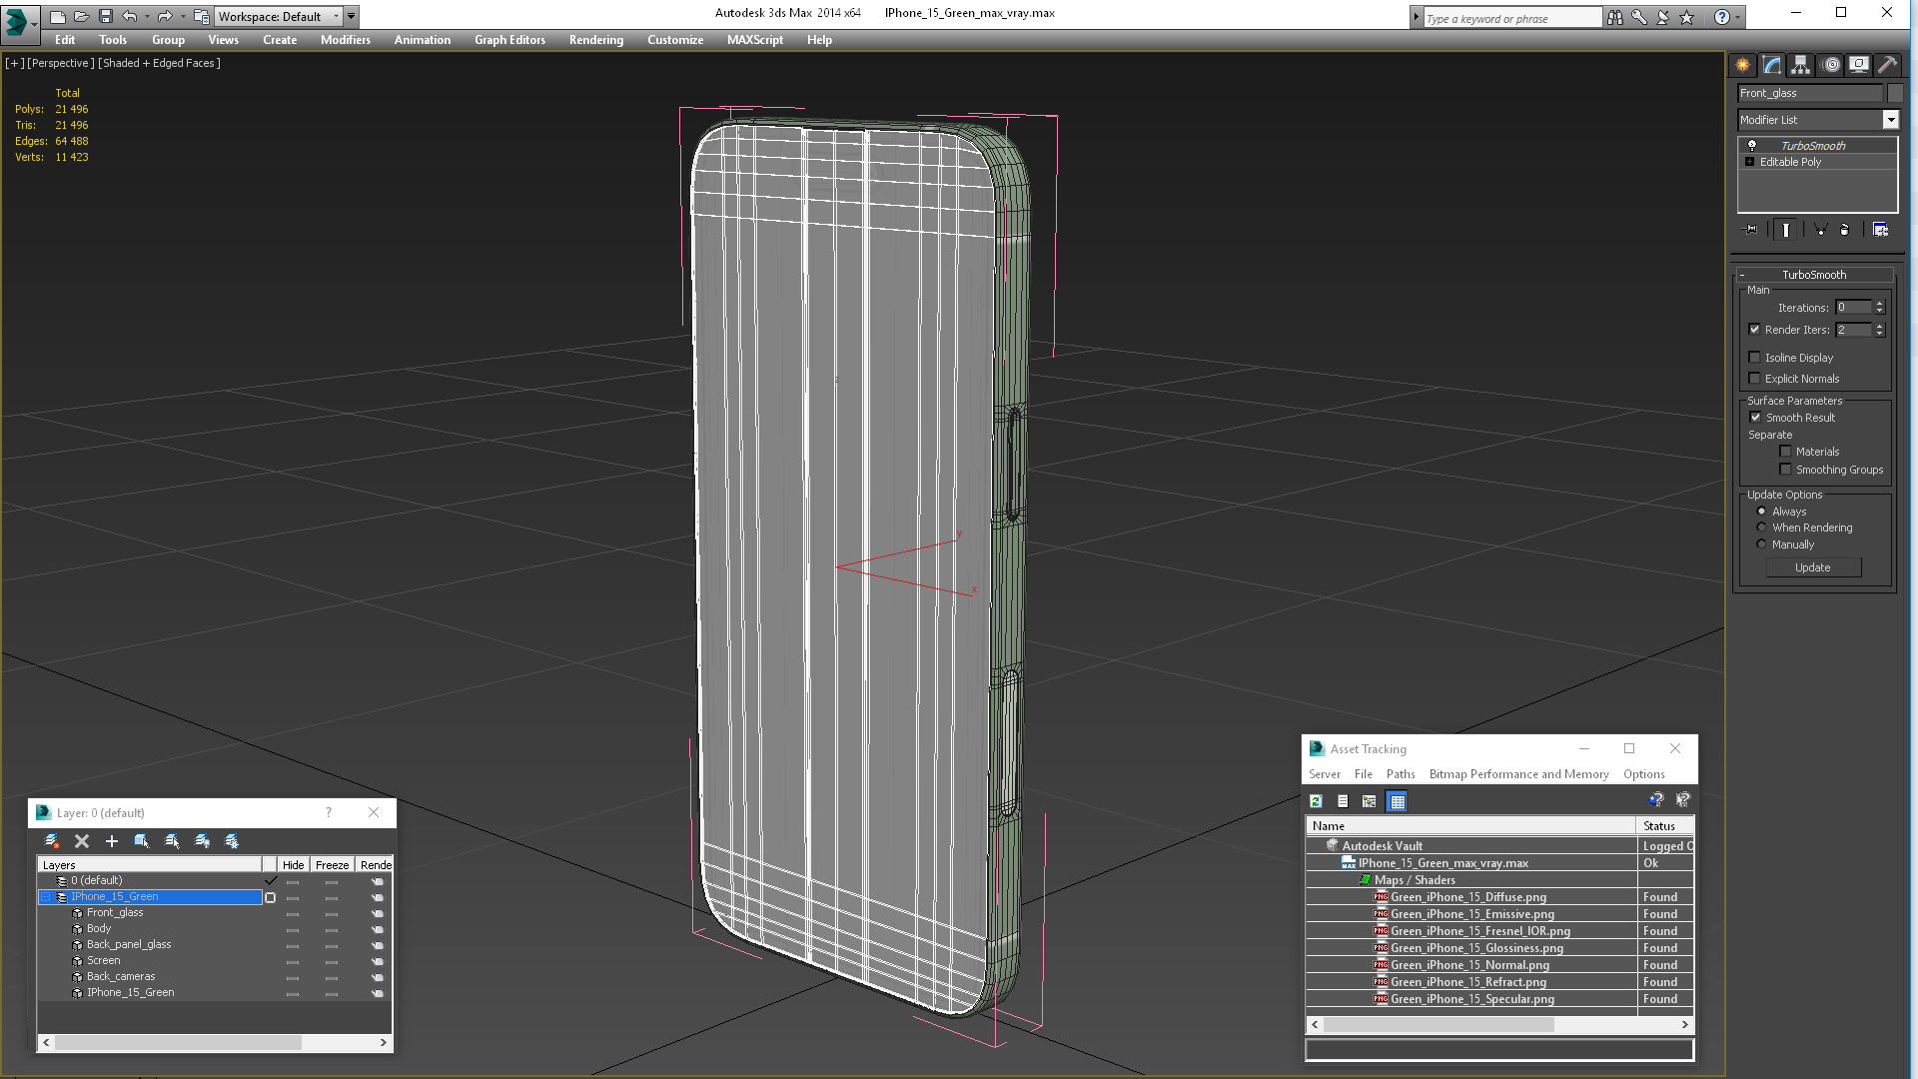Toggle current layer box for IPhone_15_Green layer
The image size is (1918, 1079).
(x=270, y=897)
